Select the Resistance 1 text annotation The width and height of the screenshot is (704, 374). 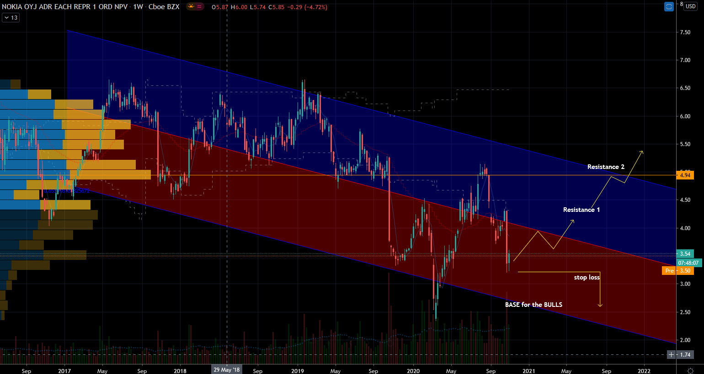(x=581, y=210)
